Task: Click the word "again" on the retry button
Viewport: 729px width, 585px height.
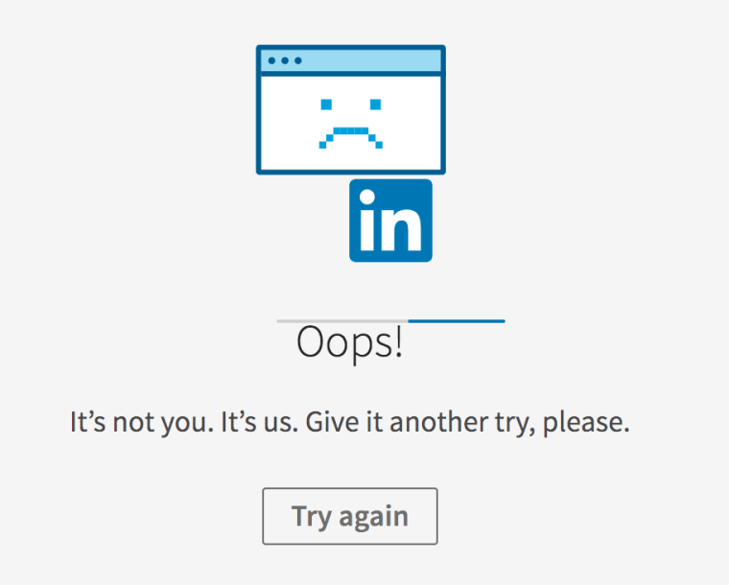Action: [x=373, y=517]
